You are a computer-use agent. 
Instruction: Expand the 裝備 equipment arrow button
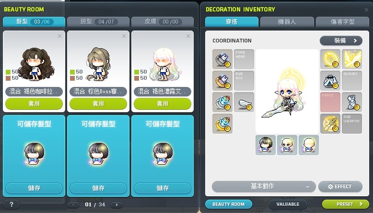(x=341, y=41)
